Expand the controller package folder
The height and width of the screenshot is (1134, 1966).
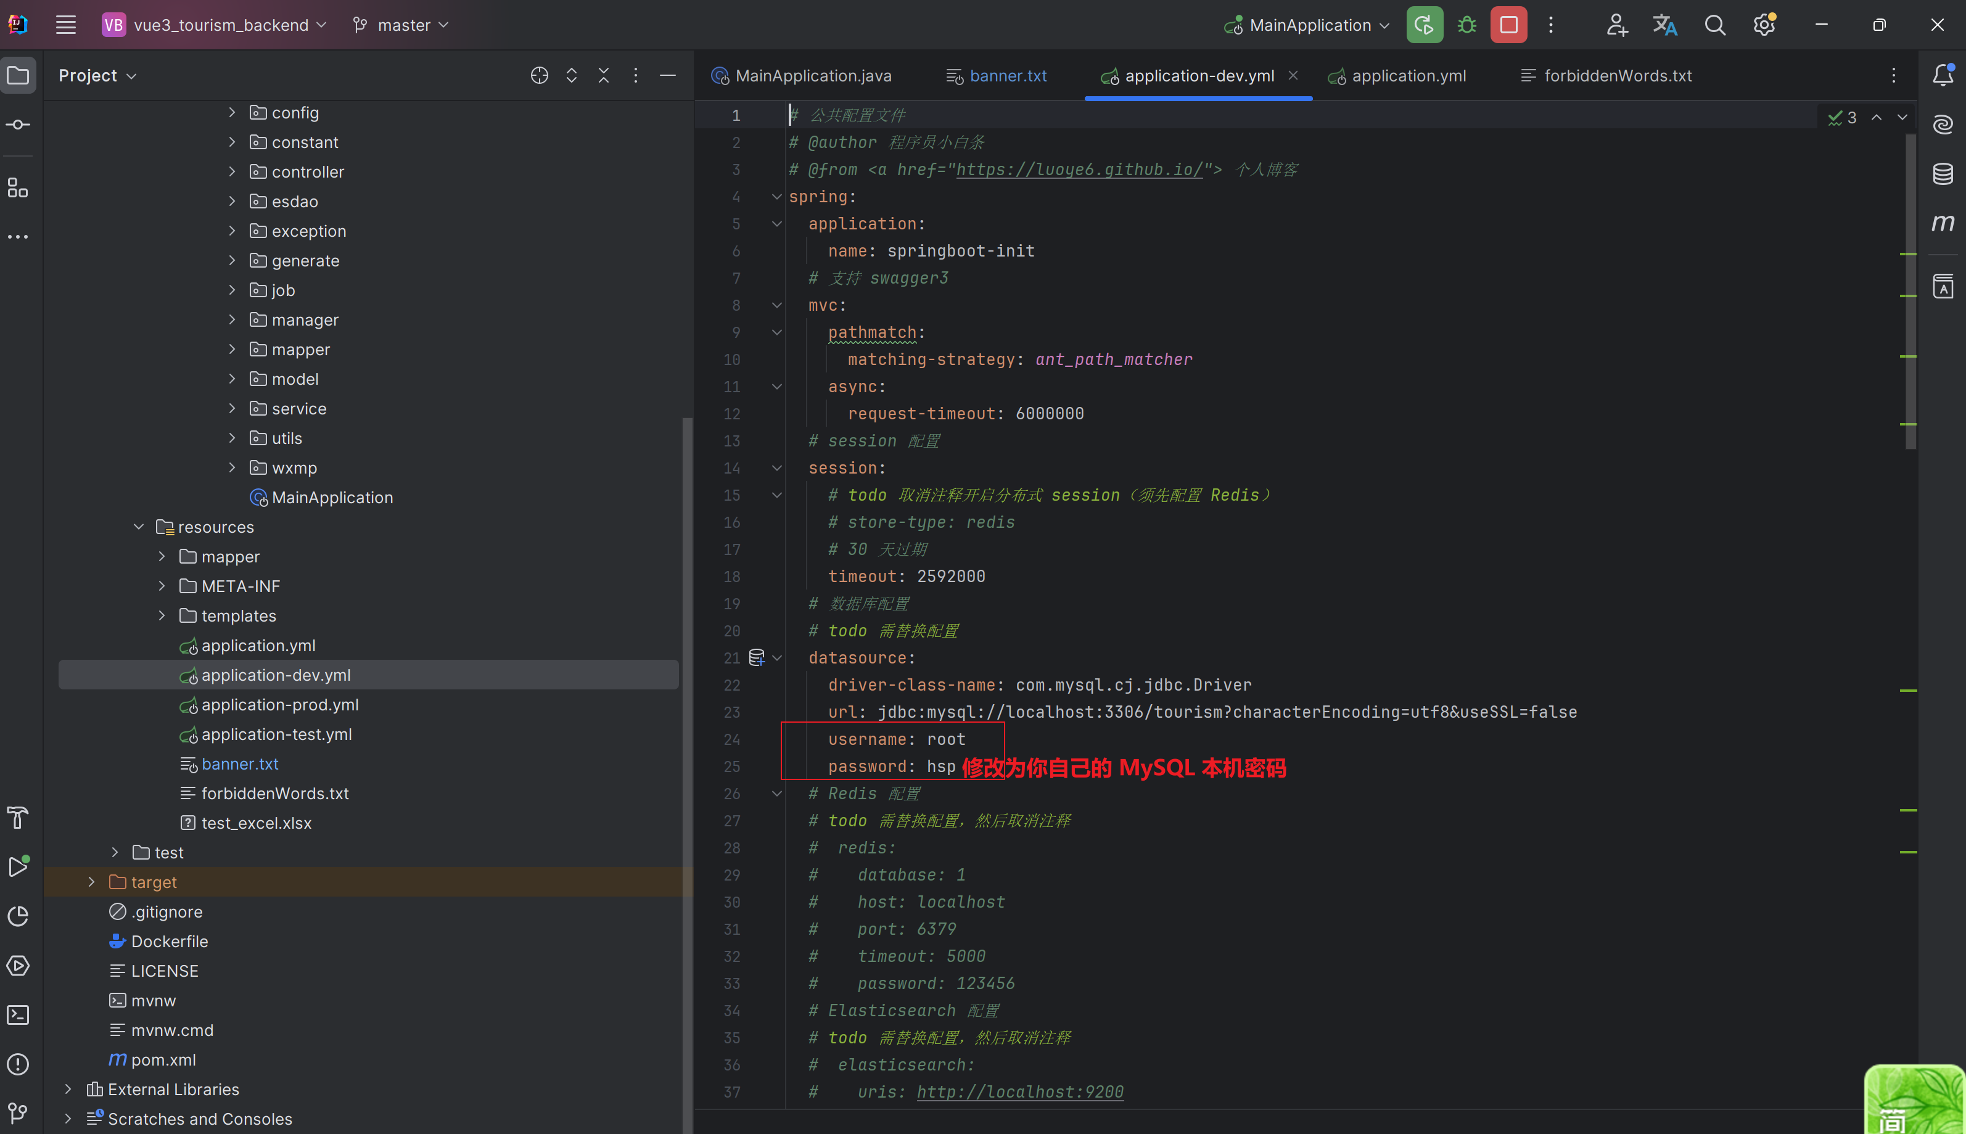click(231, 171)
